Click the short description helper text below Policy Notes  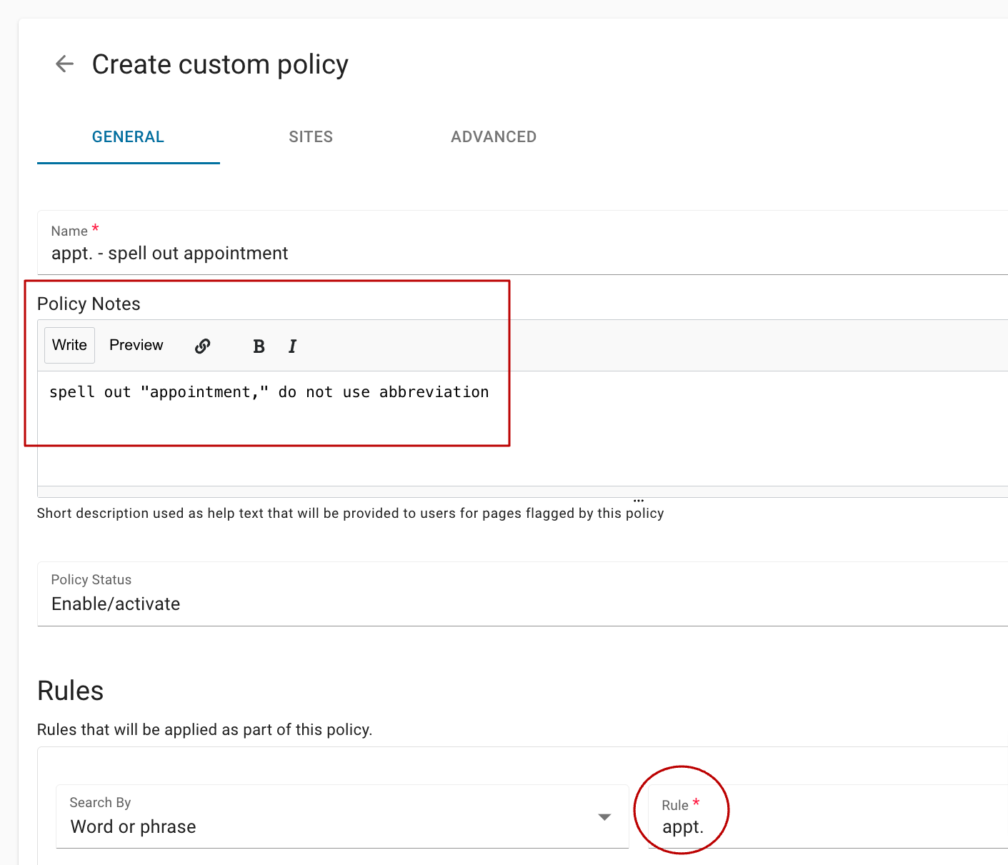coord(350,513)
